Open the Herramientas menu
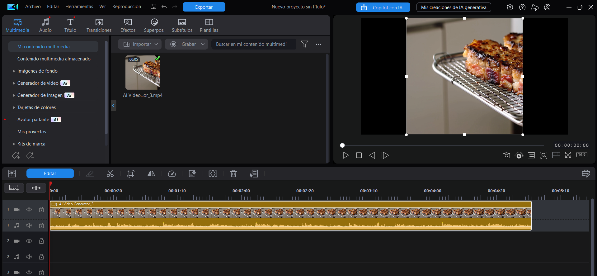 [79, 7]
